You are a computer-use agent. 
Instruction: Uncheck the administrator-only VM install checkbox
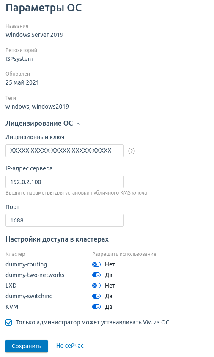click(8, 322)
